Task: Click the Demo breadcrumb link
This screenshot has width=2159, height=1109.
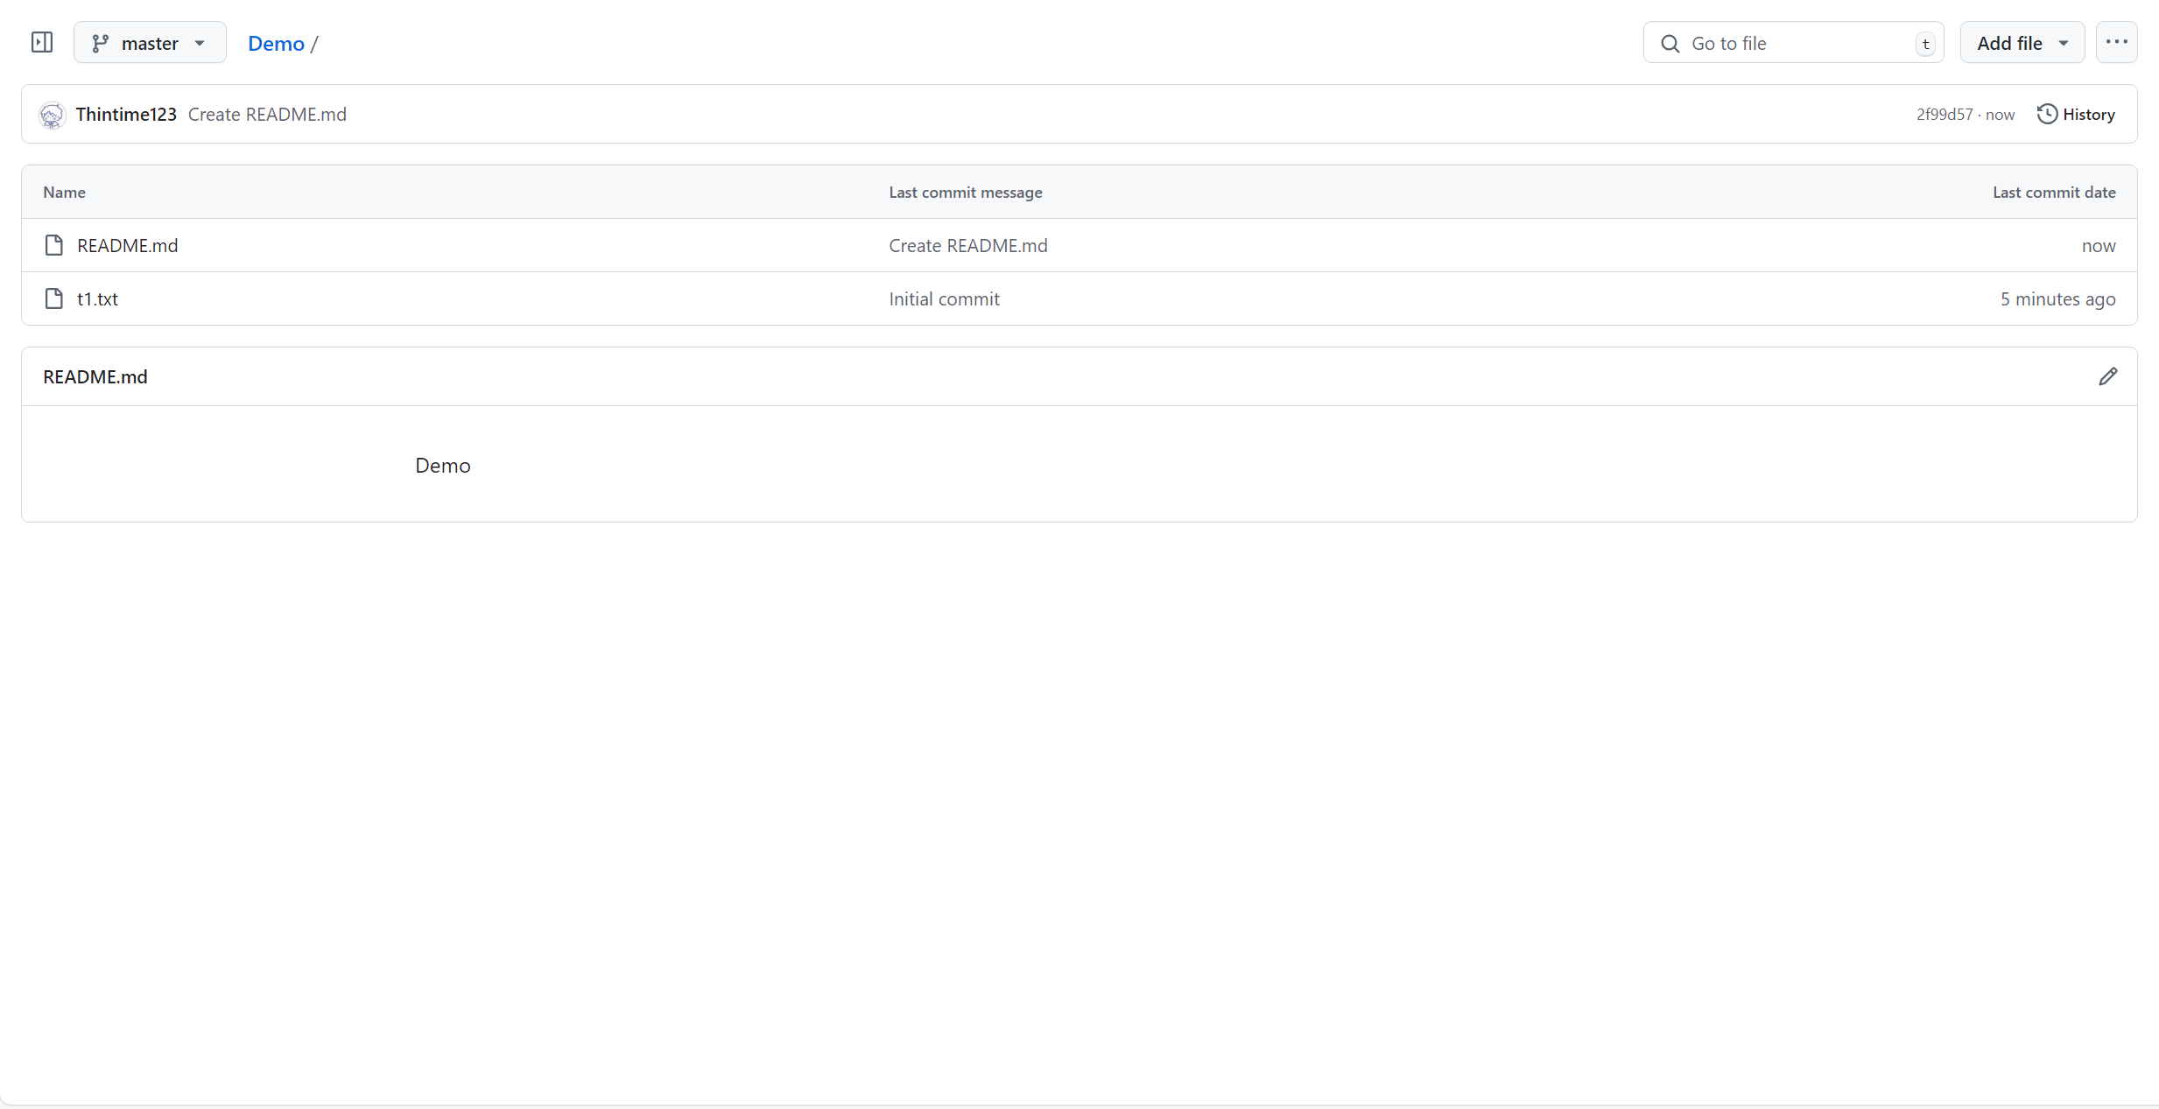Action: (276, 44)
